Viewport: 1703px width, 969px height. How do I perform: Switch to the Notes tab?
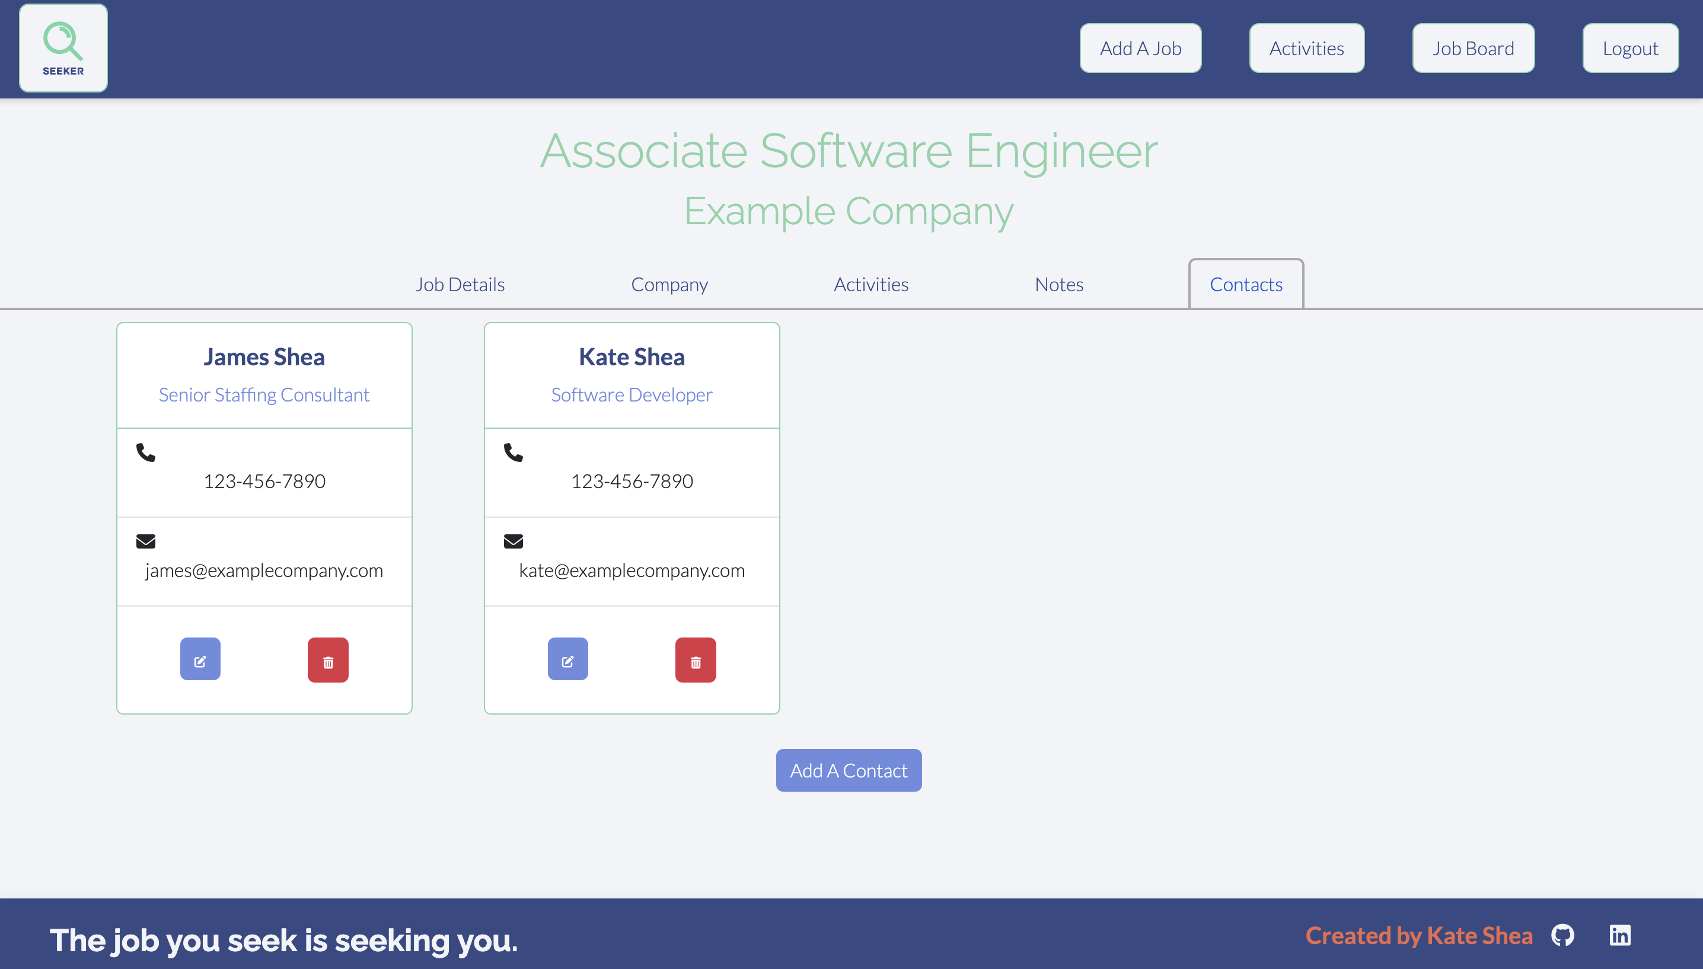tap(1059, 284)
